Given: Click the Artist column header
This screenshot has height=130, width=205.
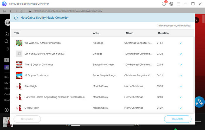Looking at the screenshot, I should point(96,33).
